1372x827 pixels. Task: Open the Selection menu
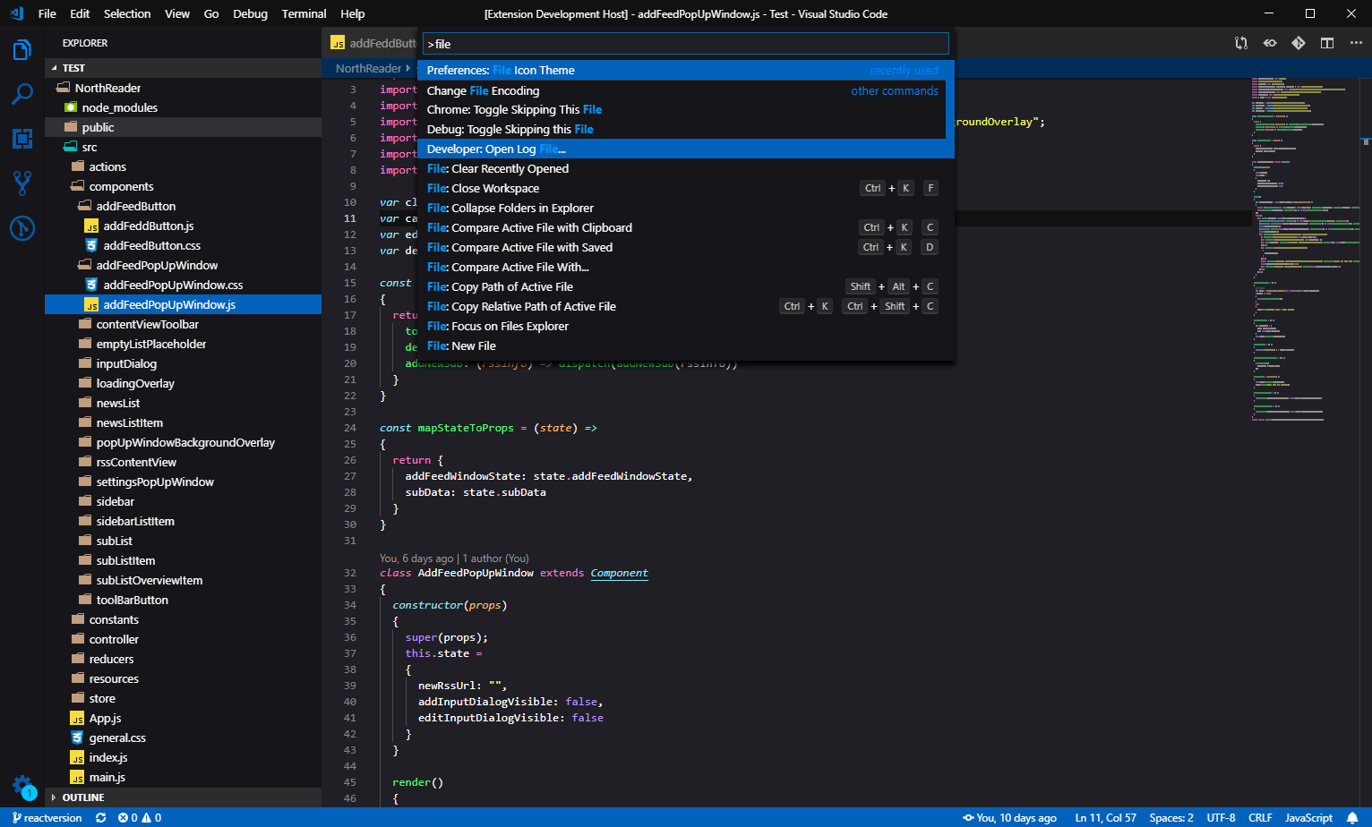coord(127,13)
